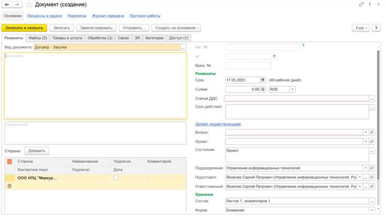Expand the Ответственный dropdown arrow
This screenshot has width=386, height=216.
pos(360,187)
